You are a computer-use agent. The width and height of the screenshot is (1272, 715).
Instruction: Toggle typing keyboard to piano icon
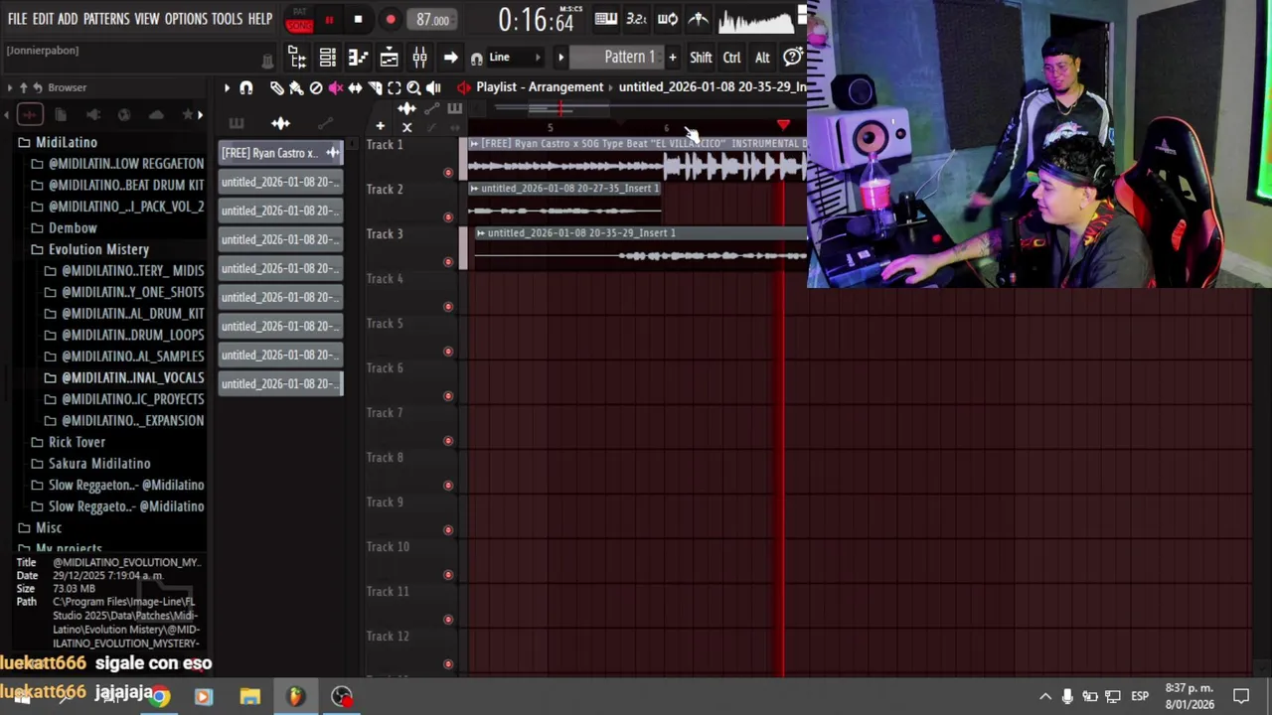(x=605, y=19)
